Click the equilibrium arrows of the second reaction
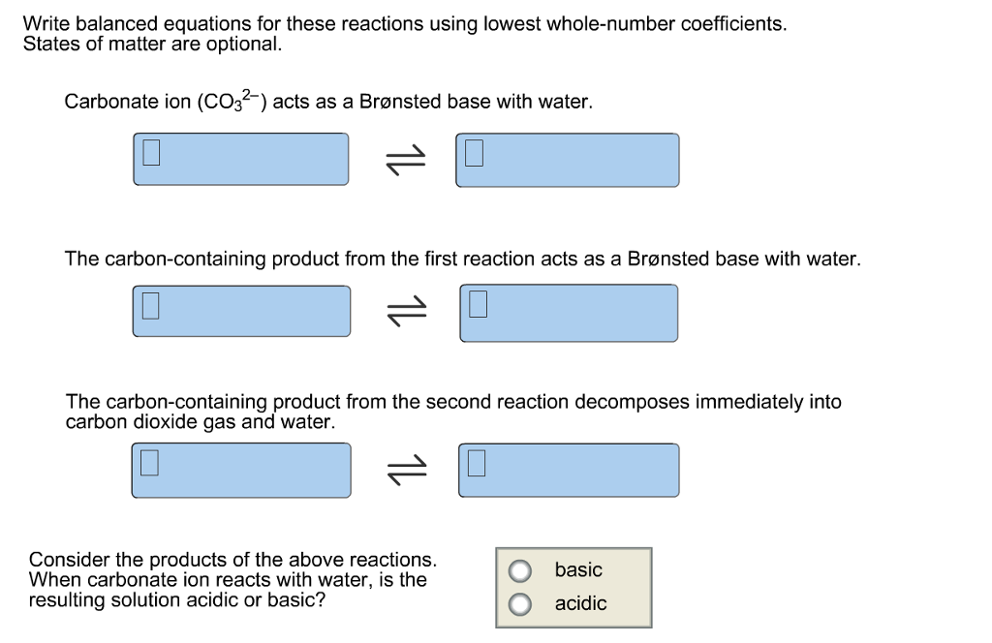Viewport: 992px width, 643px height. (407, 312)
